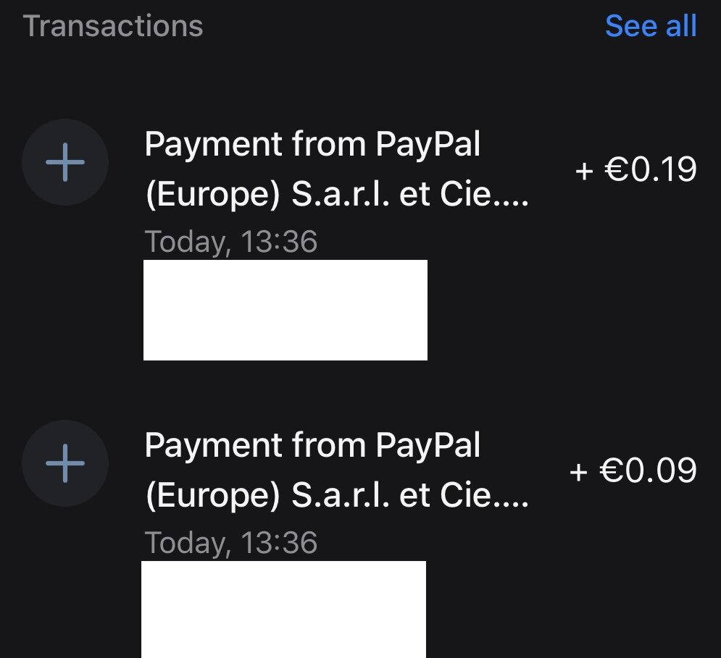Open the See all transactions link
The width and height of the screenshot is (721, 658).
650,26
